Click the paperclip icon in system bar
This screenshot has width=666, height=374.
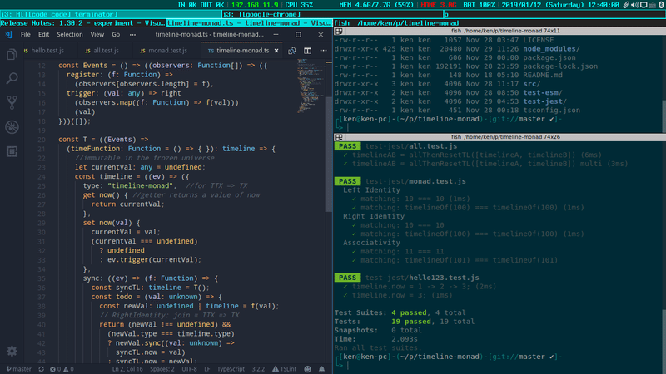point(626,5)
